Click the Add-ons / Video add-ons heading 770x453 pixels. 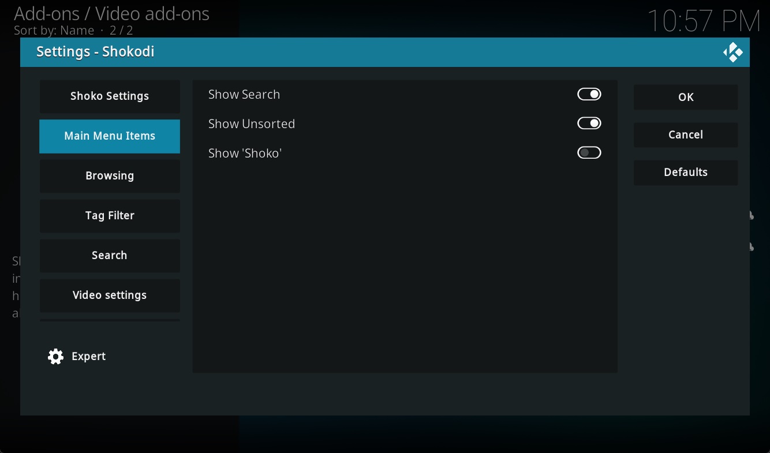click(x=111, y=13)
